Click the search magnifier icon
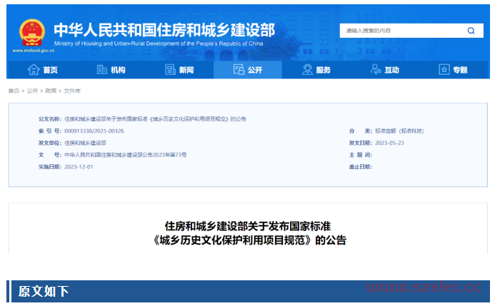The image size is (495, 306). [471, 31]
